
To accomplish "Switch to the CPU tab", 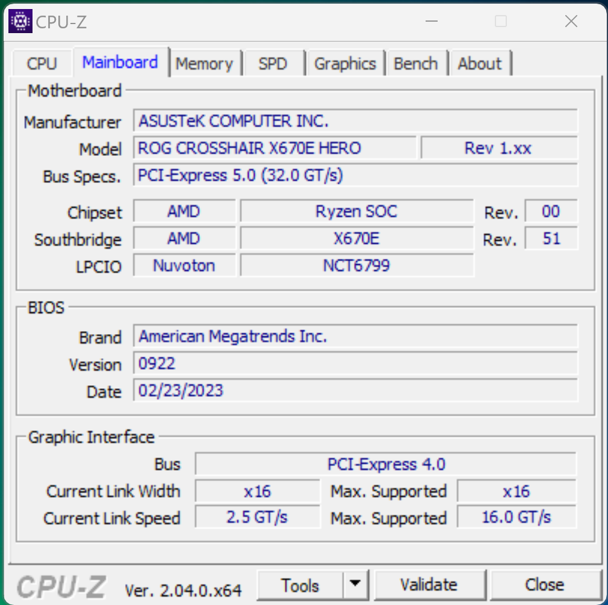I will coord(42,64).
